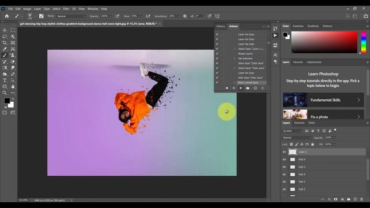Screen dimensions: 370x208
Task: Create a new action icon
Action: click(x=256, y=88)
